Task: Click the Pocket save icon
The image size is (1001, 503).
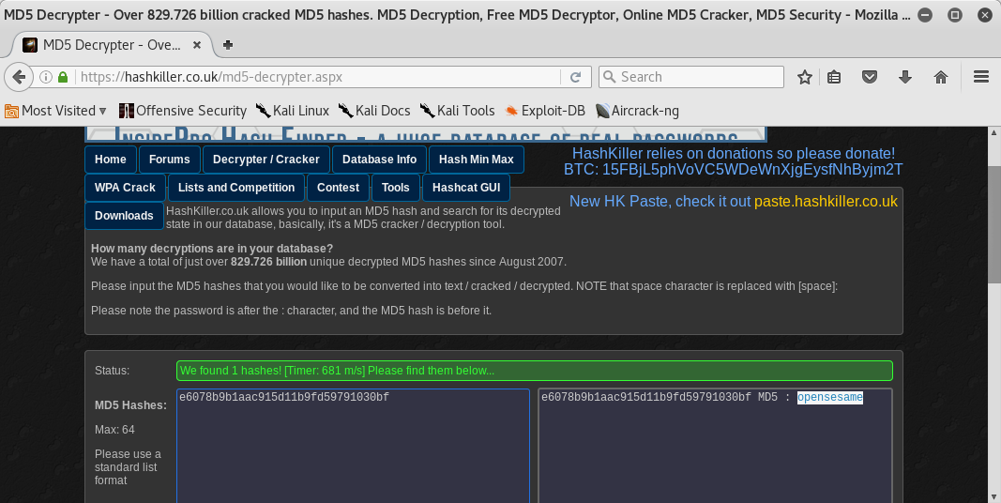Action: 870,77
